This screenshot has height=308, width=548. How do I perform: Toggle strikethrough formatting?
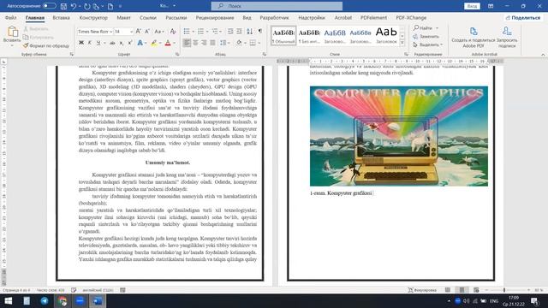(112, 43)
